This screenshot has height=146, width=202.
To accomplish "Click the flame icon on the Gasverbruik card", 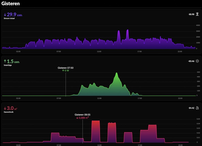I will coord(197,107).
